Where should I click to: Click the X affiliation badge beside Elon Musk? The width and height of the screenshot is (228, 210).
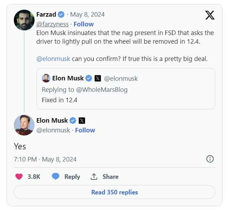(82, 121)
